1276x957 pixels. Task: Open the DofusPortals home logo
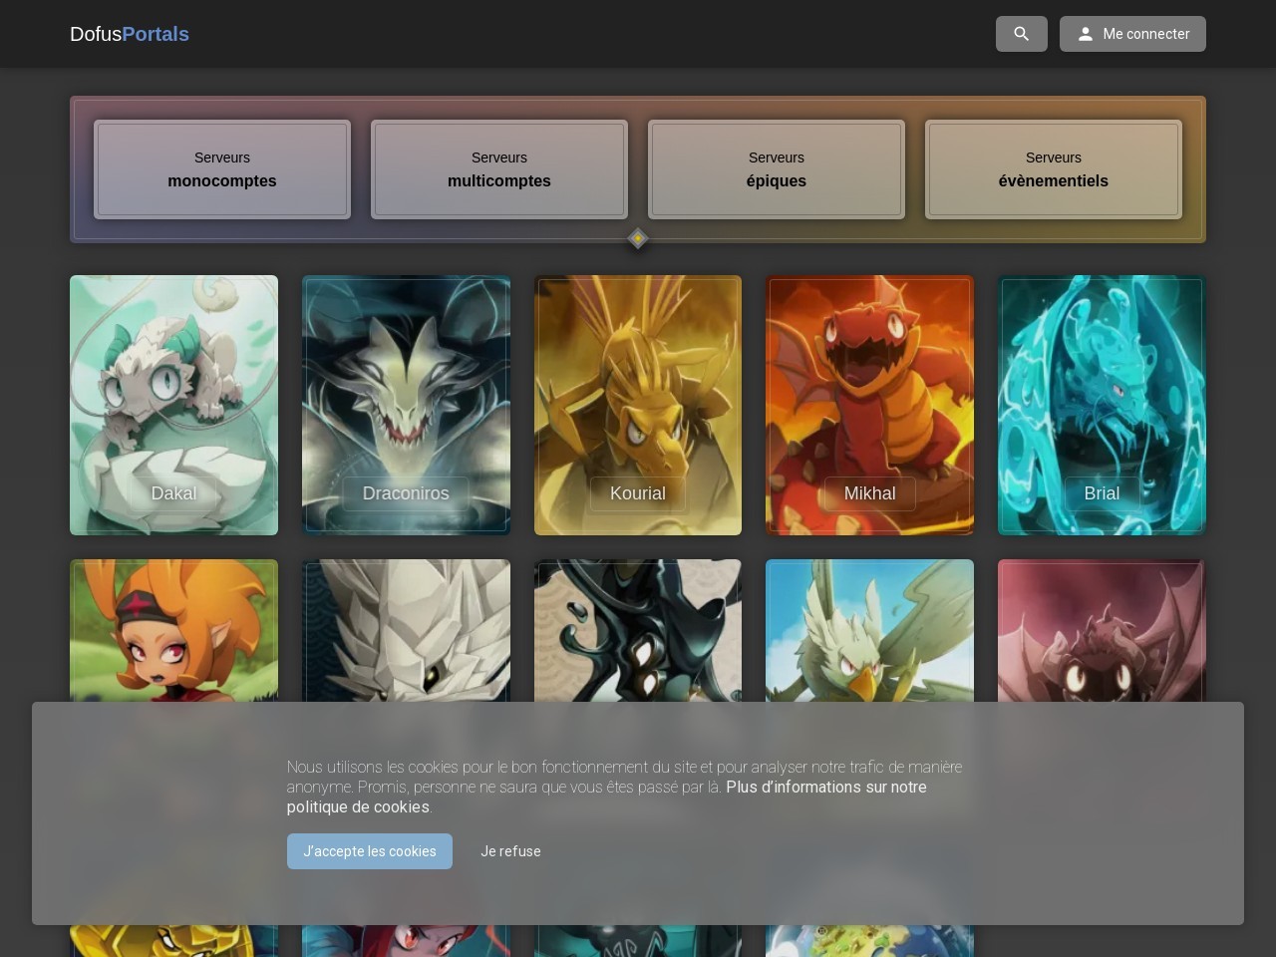point(130,34)
